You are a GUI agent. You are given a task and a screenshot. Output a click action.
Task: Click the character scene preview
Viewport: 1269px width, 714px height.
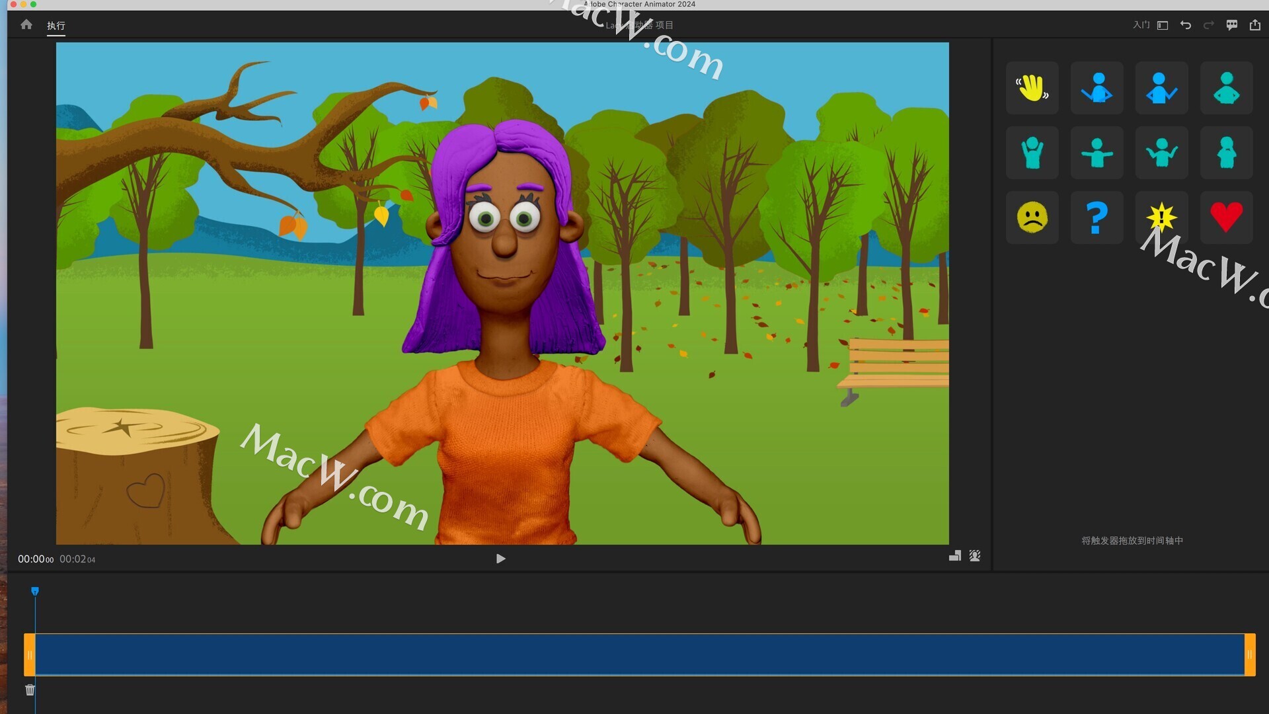coord(502,294)
